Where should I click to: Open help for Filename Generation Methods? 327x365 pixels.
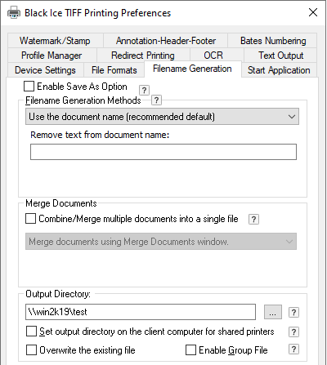tap(156, 100)
